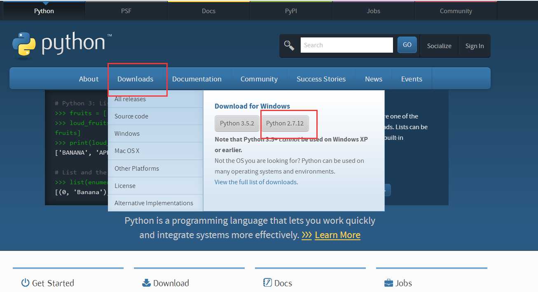Select All releases in Downloads submenu
The image size is (538, 292).
pyautogui.click(x=155, y=99)
